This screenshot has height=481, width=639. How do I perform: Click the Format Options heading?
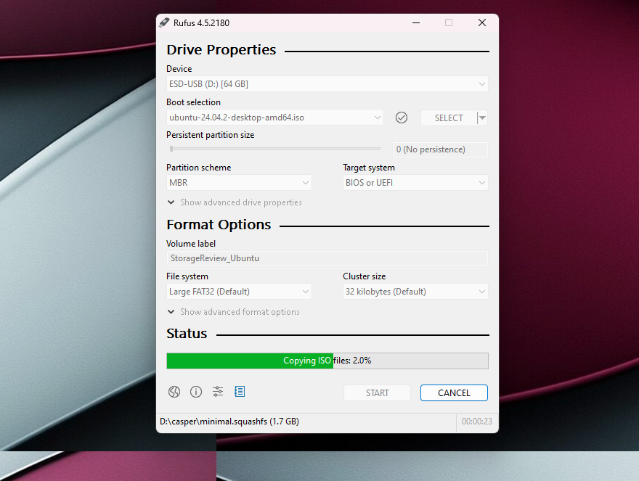(x=219, y=225)
